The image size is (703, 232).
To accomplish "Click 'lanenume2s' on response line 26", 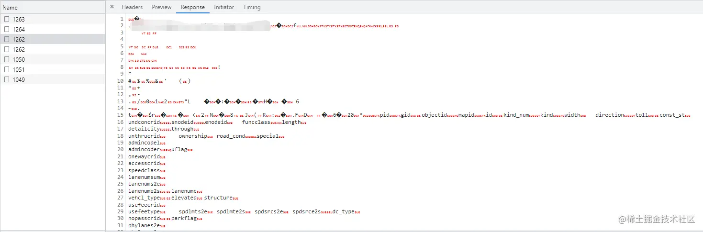I will [x=144, y=191].
